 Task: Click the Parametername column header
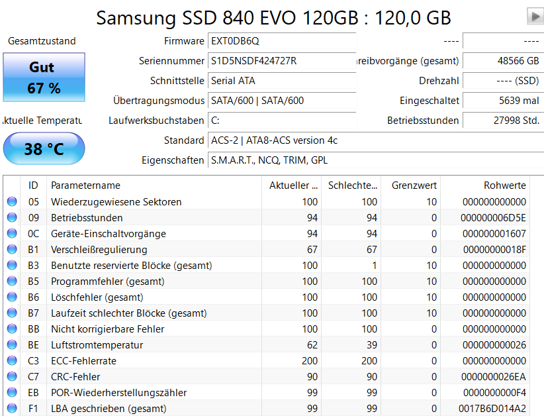point(154,185)
